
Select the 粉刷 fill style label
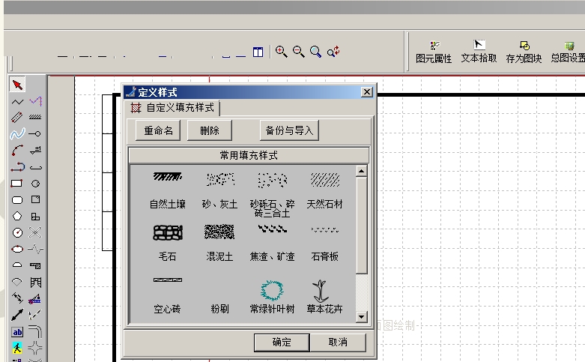tap(219, 309)
